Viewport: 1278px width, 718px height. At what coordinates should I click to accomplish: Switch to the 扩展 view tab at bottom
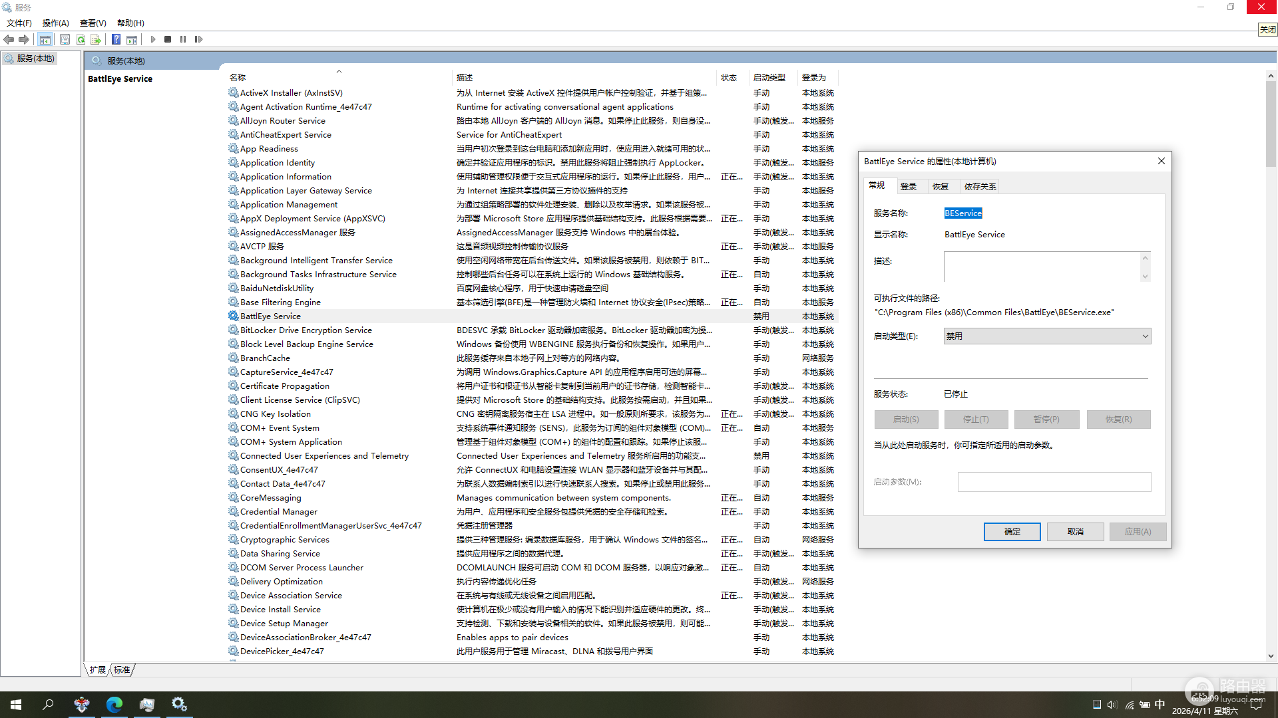coord(97,669)
